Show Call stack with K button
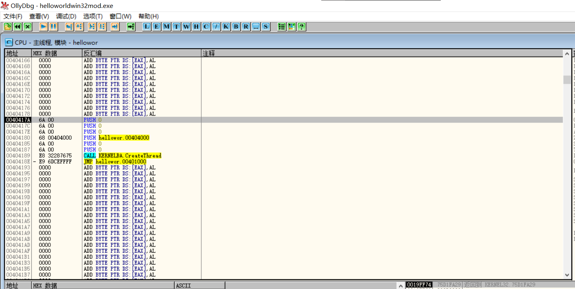 (226, 27)
